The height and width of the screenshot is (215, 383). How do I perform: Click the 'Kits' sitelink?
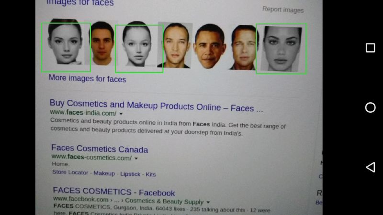coord(151,174)
